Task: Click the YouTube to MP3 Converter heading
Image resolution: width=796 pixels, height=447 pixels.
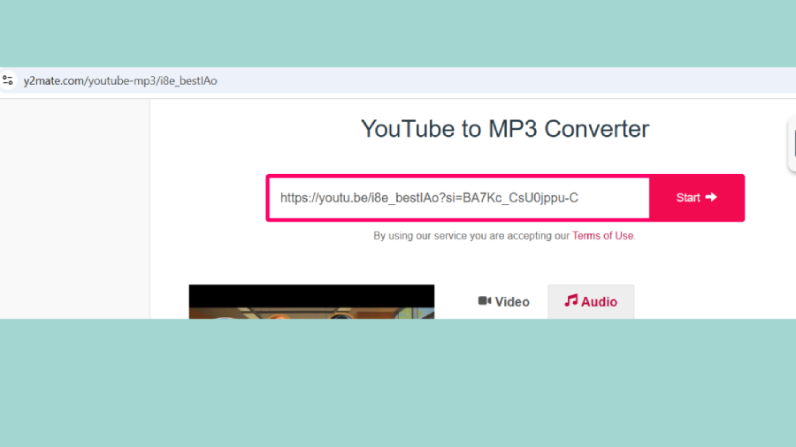Action: pyautogui.click(x=505, y=129)
